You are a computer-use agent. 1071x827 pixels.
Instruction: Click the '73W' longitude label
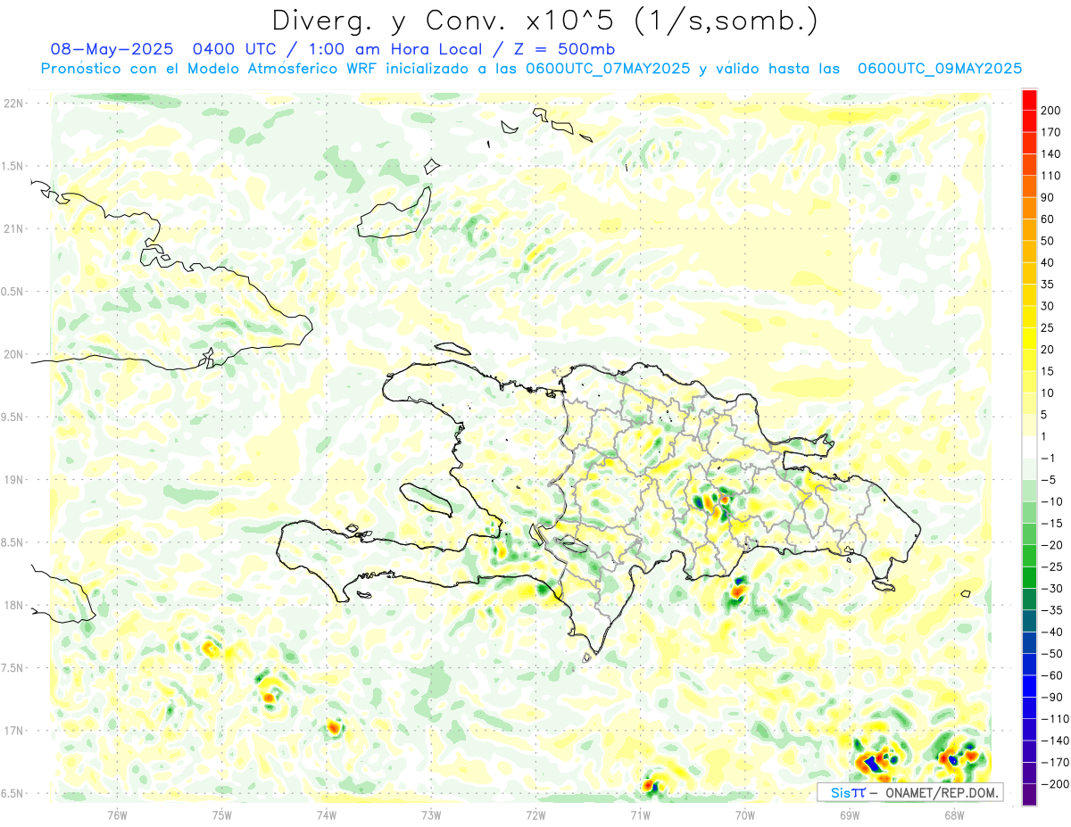tap(431, 815)
